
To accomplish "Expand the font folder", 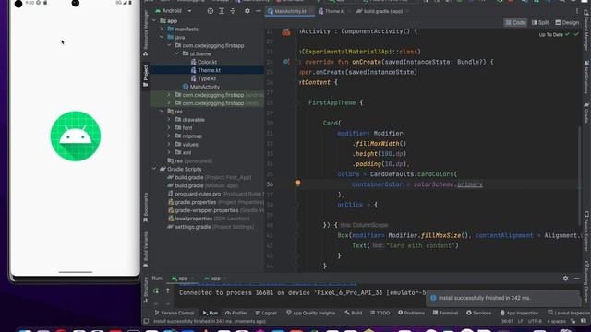I will pyautogui.click(x=169, y=128).
